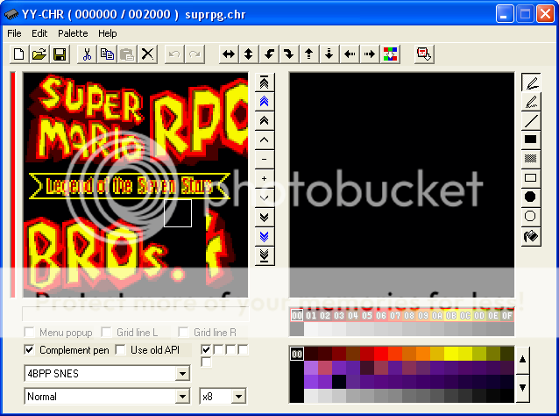Click the Open file folder icon
The image size is (559, 416).
(x=39, y=54)
